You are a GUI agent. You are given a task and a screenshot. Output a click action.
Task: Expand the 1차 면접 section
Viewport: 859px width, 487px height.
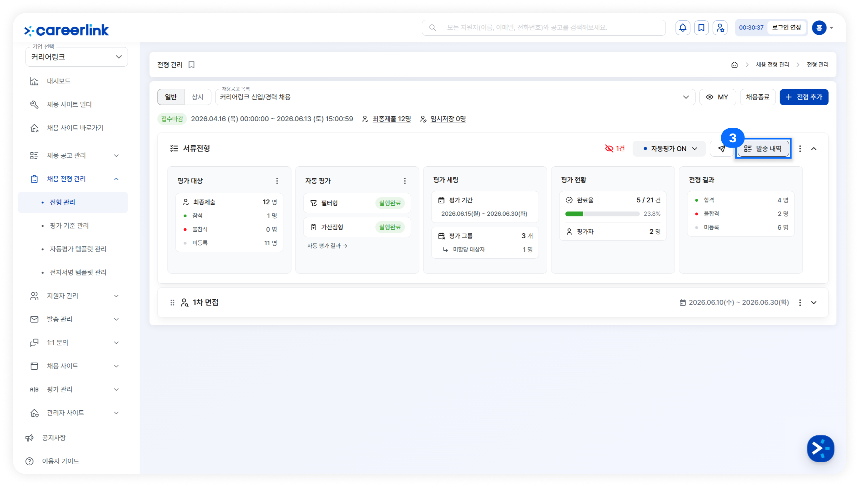pos(814,303)
